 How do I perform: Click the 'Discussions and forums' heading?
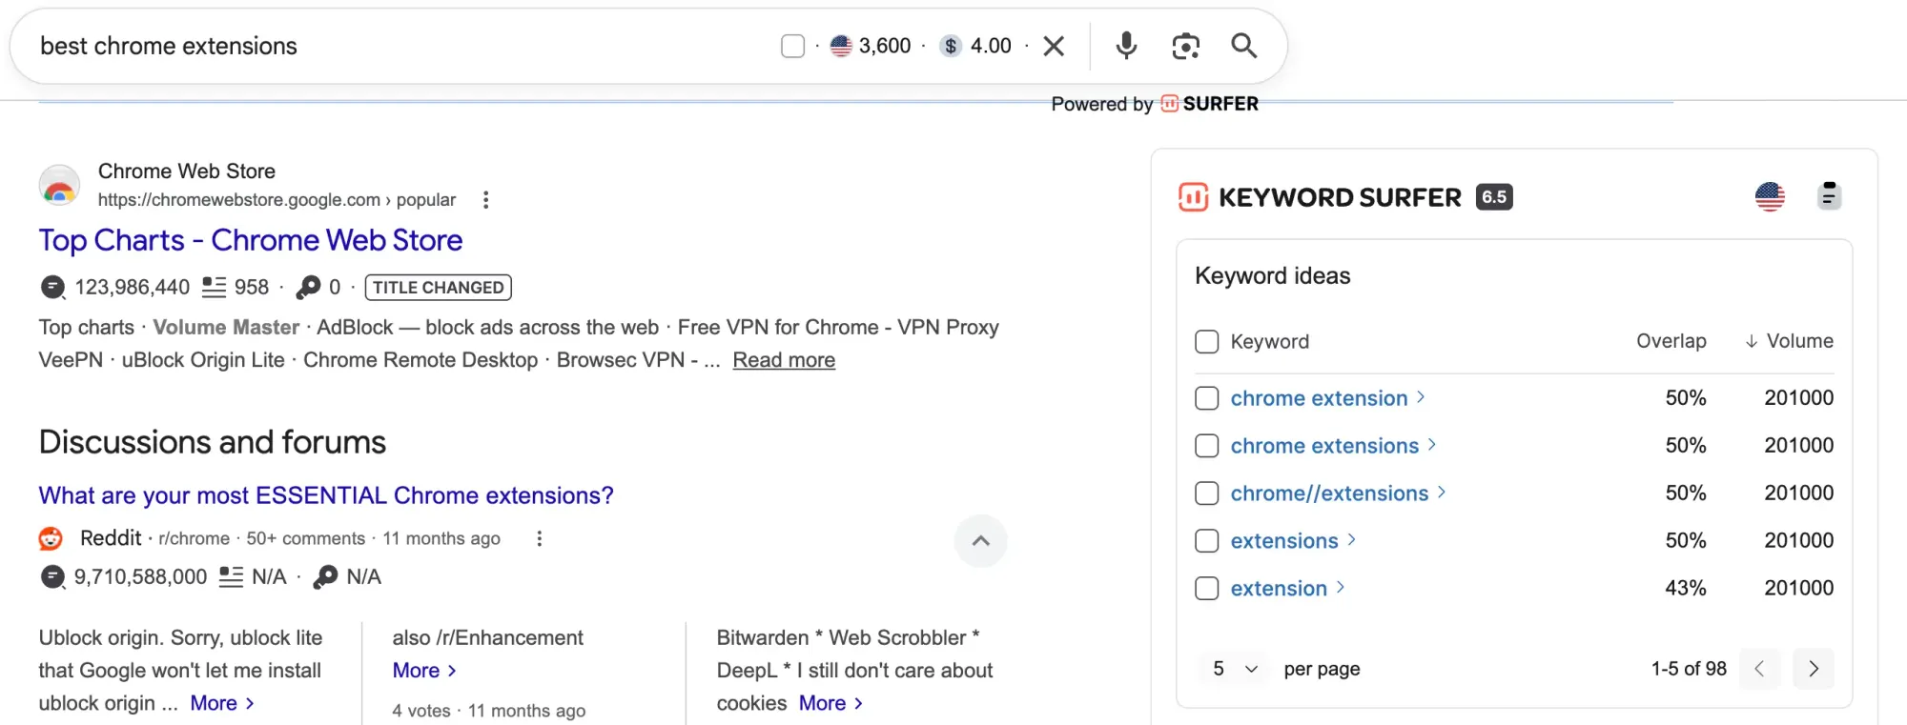point(213,442)
